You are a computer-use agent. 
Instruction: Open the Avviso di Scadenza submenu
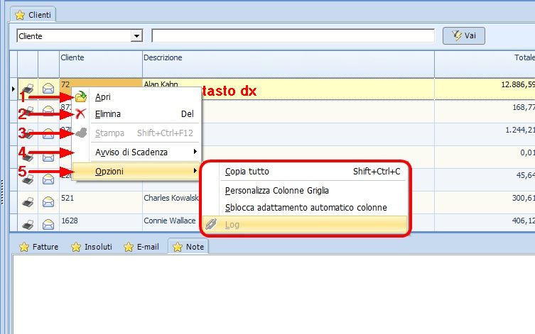pos(136,152)
